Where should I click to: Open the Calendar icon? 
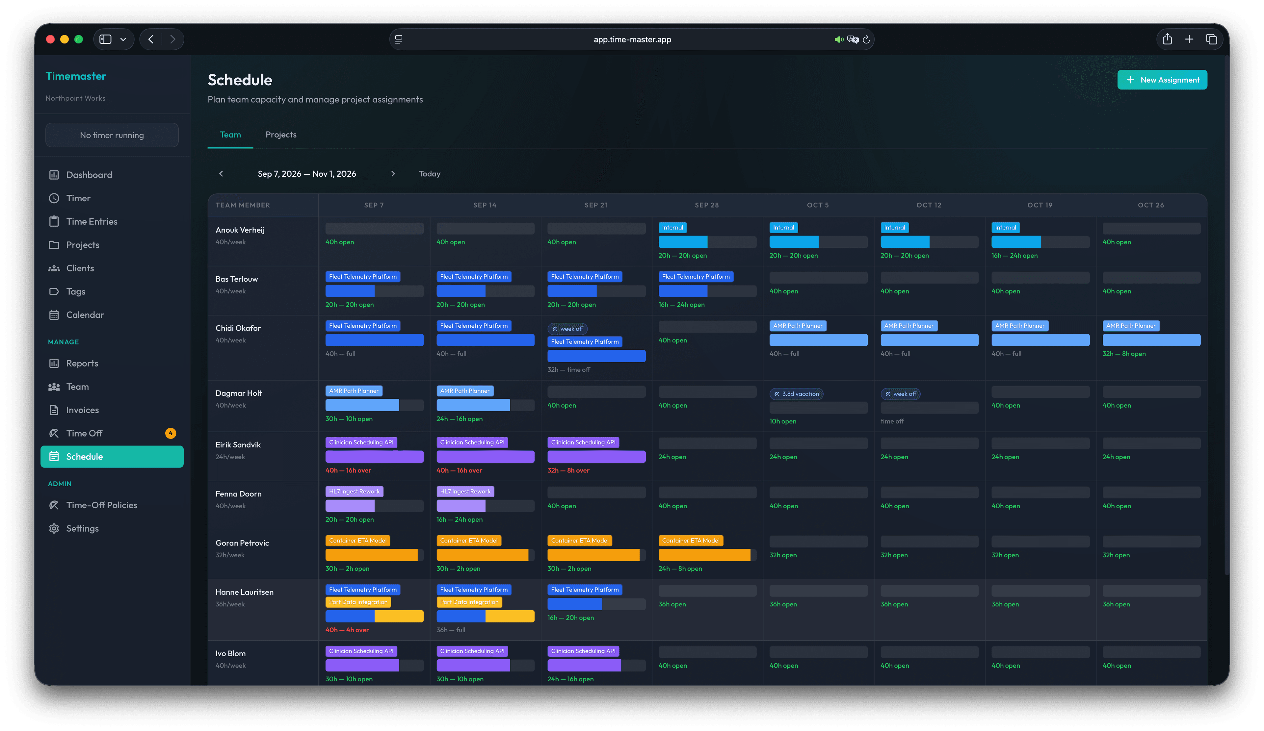click(54, 315)
